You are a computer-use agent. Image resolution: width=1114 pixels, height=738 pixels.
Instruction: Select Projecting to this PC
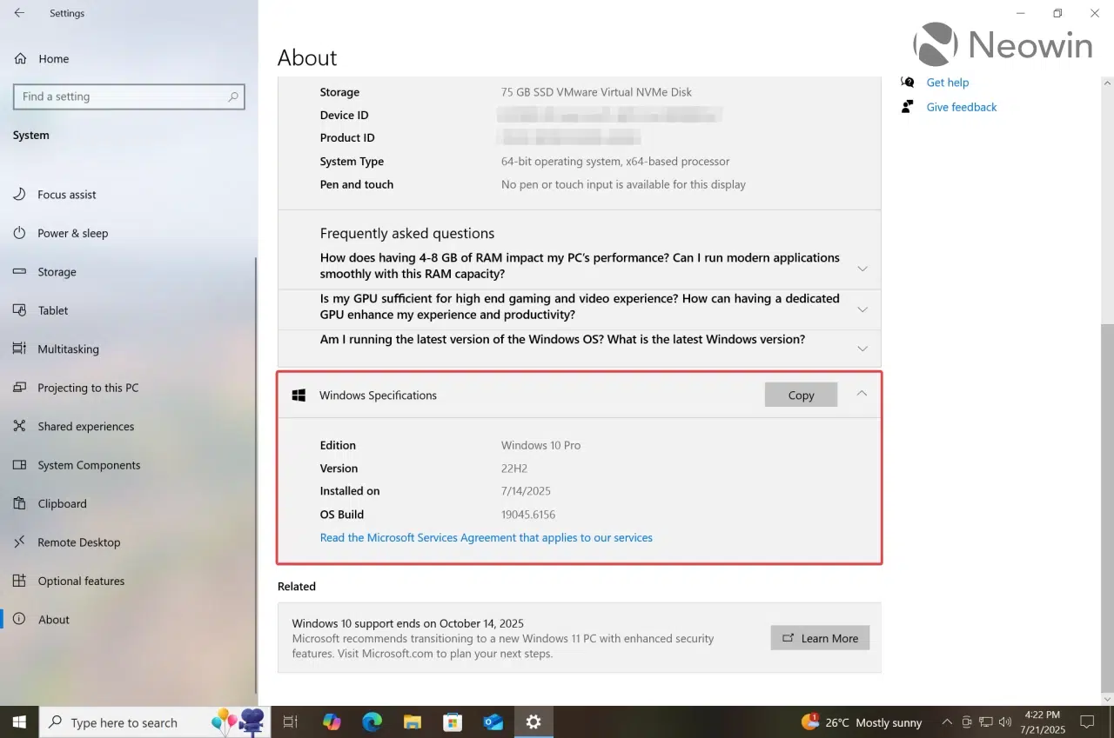coord(88,388)
